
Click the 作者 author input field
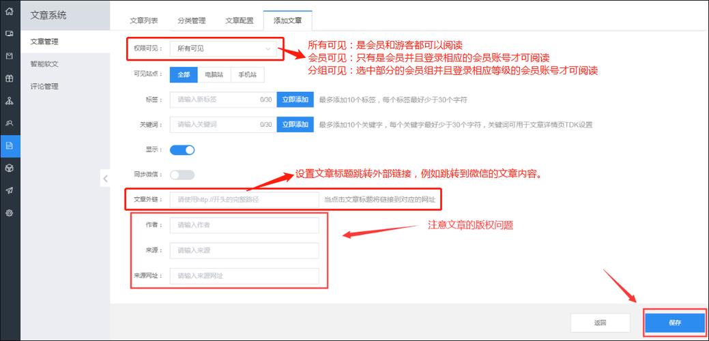[244, 225]
